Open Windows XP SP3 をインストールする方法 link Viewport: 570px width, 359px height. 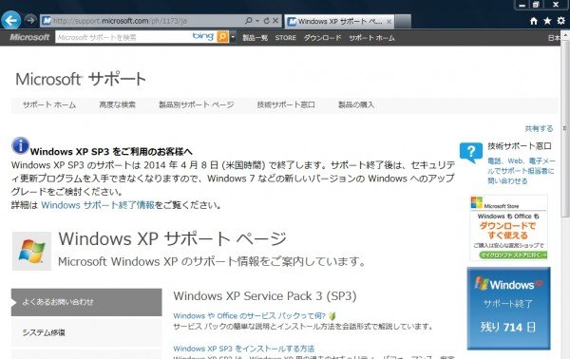coord(244,349)
